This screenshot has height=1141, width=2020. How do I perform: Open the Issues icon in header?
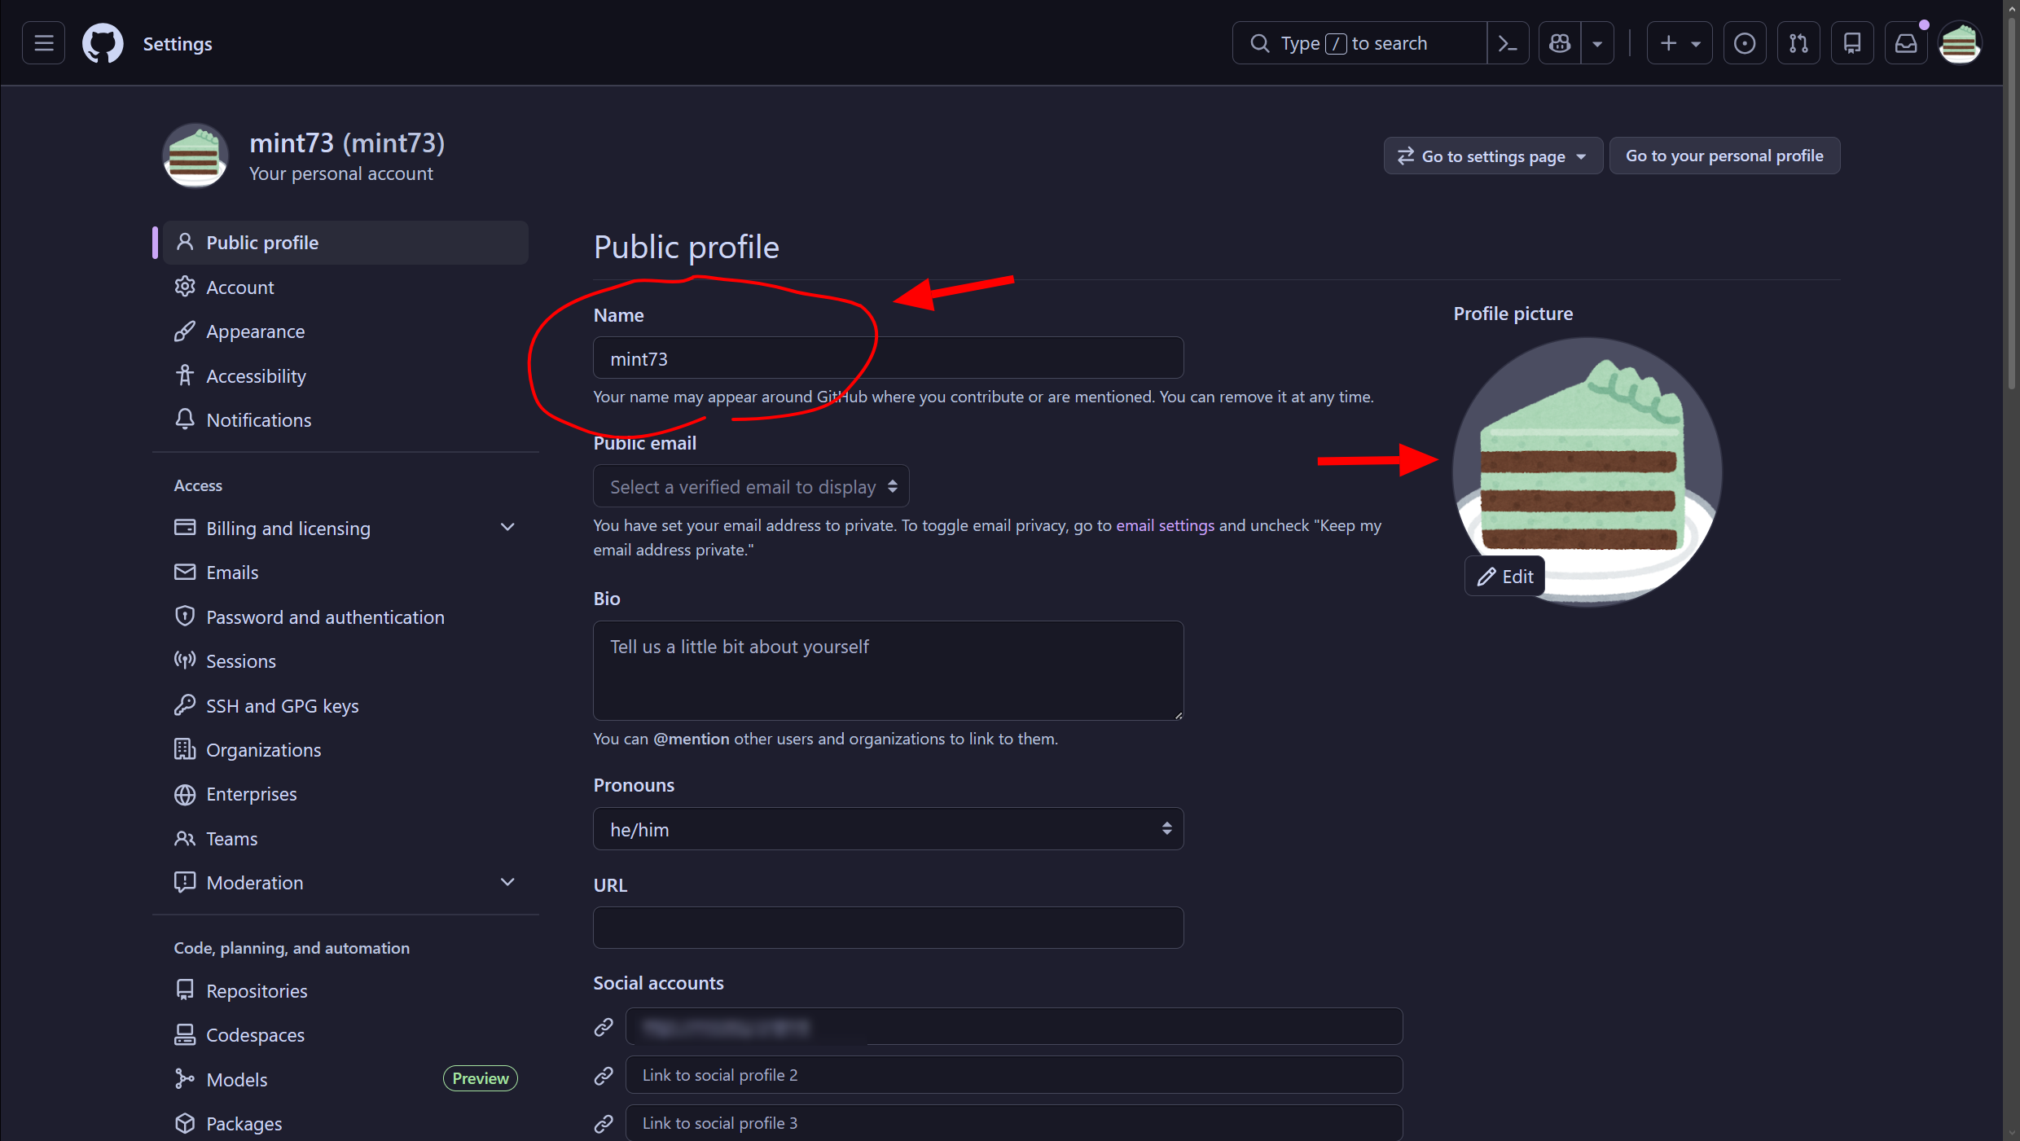pyautogui.click(x=1745, y=43)
